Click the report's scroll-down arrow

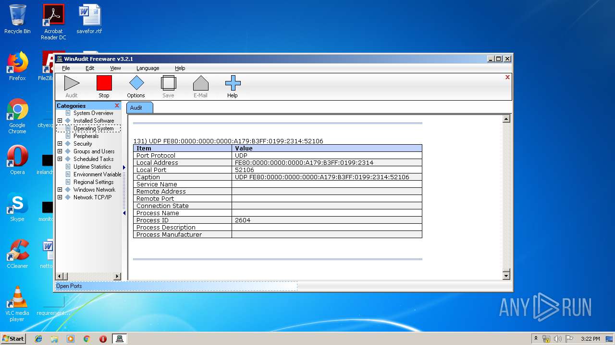tap(506, 276)
